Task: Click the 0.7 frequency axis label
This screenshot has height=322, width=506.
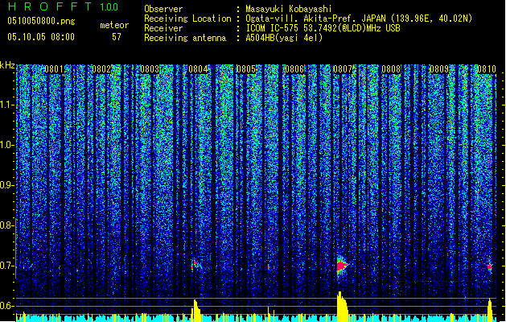Action: click(x=6, y=266)
